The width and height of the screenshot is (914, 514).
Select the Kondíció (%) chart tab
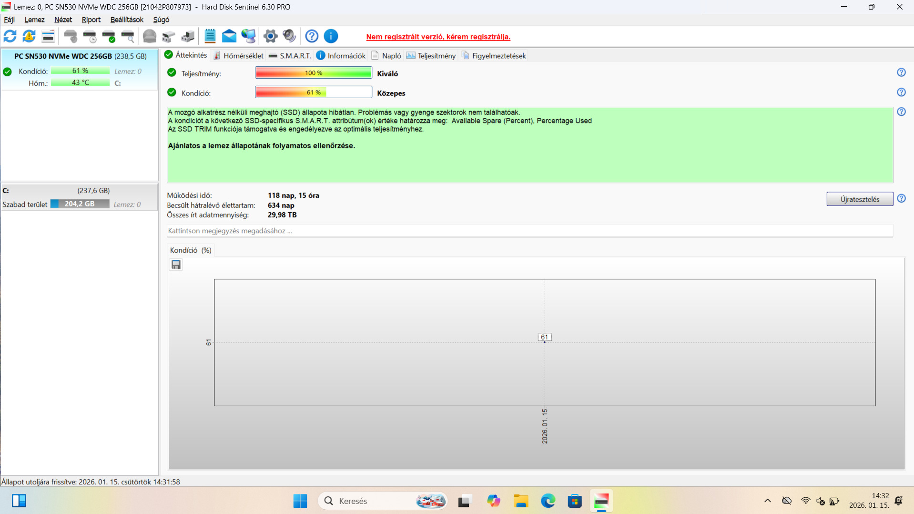[x=191, y=250]
